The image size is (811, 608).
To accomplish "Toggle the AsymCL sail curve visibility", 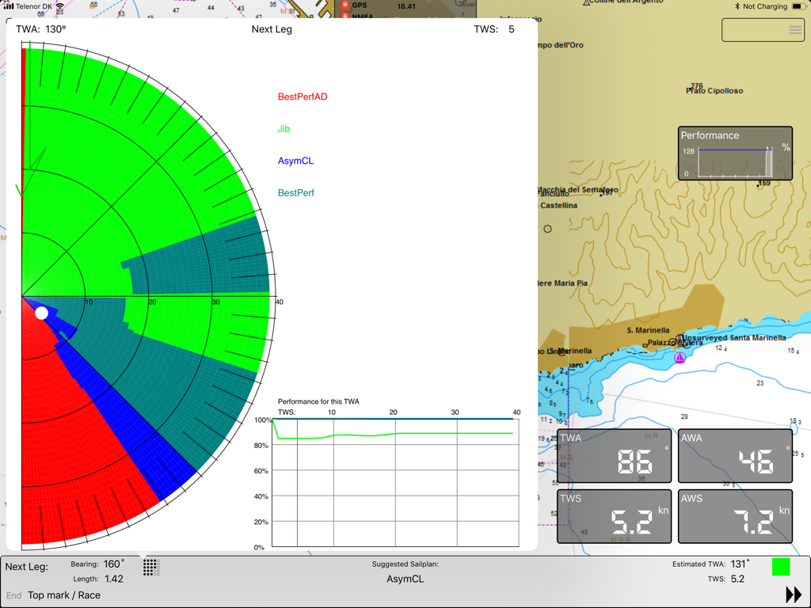I will pos(296,161).
